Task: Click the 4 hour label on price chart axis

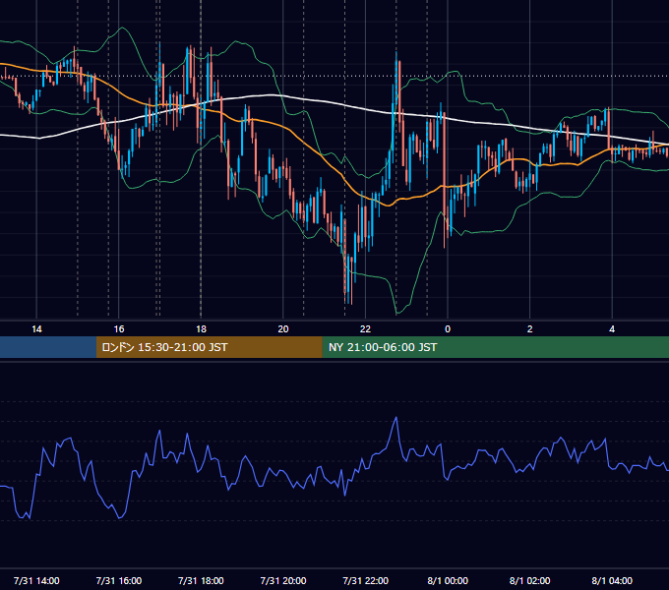Action: pyautogui.click(x=612, y=329)
